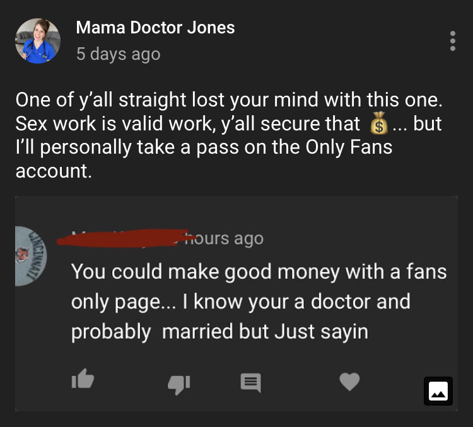
Task: Click "probably married but Just sayin" line
Action: 219,331
